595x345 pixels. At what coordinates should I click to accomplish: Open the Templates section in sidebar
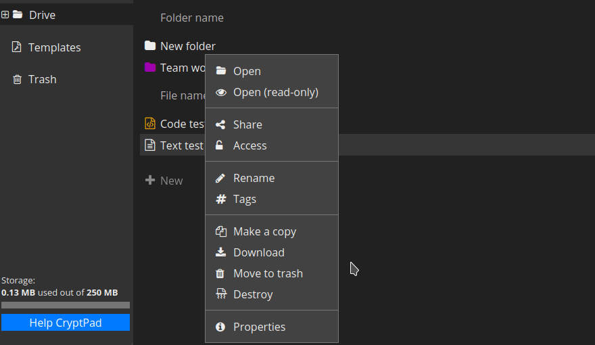[x=54, y=47]
